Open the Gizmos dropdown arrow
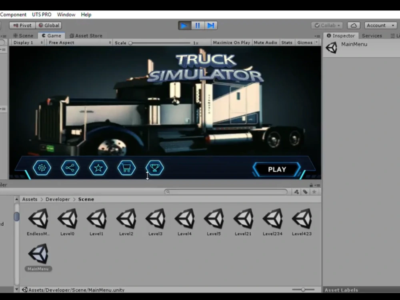This screenshot has width=400, height=300. [x=316, y=43]
